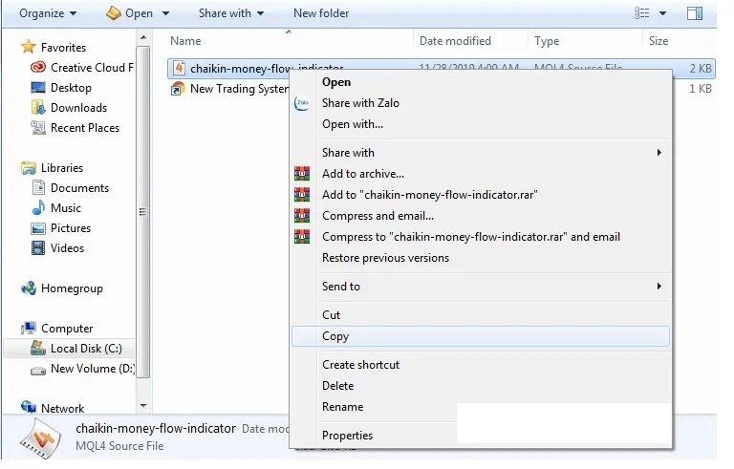Image resolution: width=734 pixels, height=469 pixels.
Task: Click the Pictures library icon
Action: (38, 228)
